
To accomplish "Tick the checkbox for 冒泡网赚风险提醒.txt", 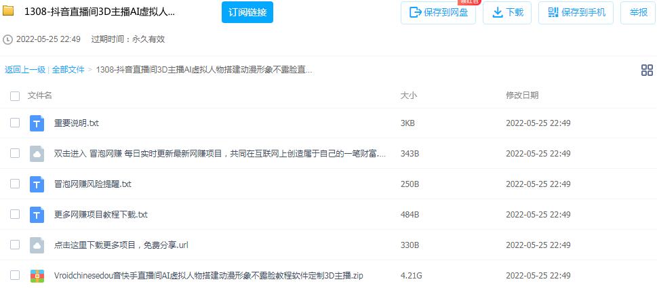I will point(15,184).
